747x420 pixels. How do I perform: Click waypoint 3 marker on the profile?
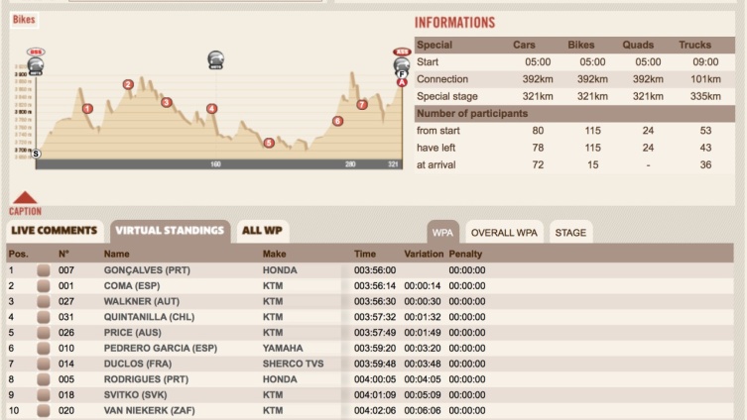(x=167, y=102)
